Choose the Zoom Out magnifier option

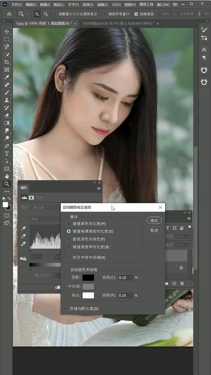tap(46, 14)
